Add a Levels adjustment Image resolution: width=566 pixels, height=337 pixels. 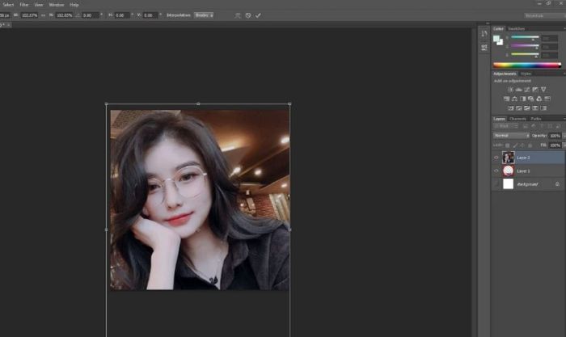pos(519,90)
